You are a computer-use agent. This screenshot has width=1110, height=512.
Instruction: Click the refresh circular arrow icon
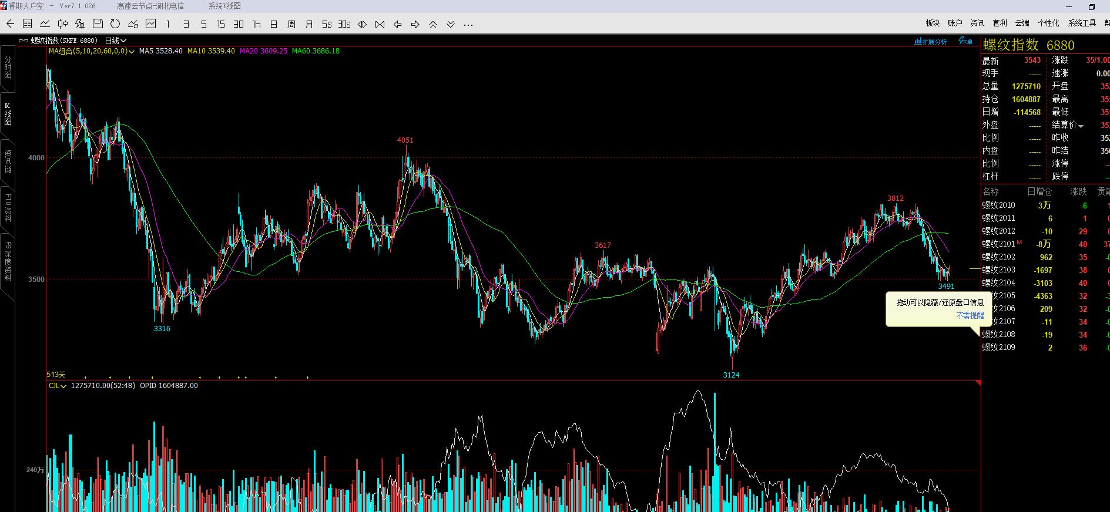click(x=115, y=24)
